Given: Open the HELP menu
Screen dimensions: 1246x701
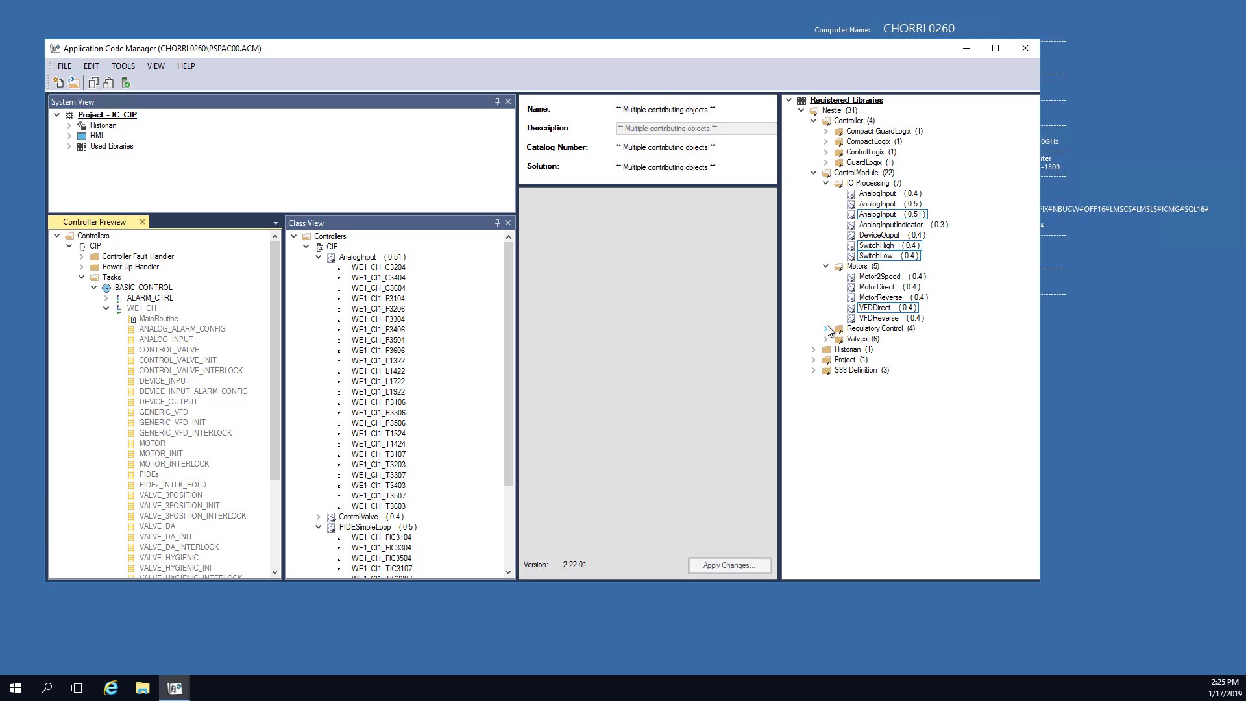Looking at the screenshot, I should tap(186, 66).
